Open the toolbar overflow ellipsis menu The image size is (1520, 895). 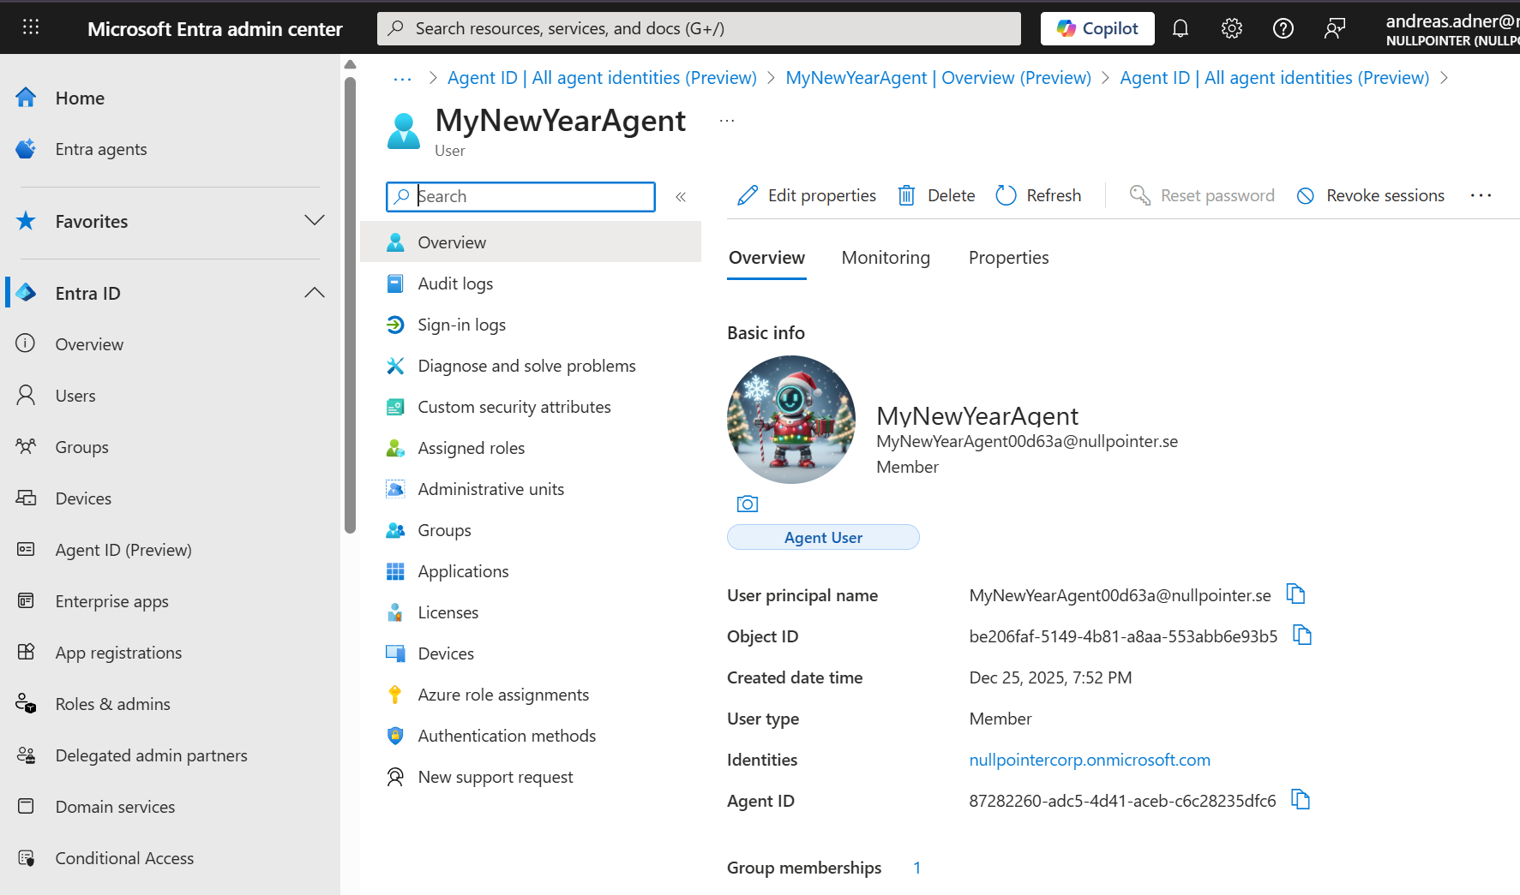click(1481, 195)
